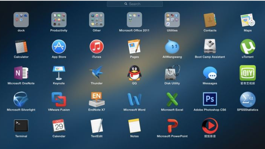Screen dimensions: 265x149
Task: Launch TextEdit
Action: pos(97,126)
